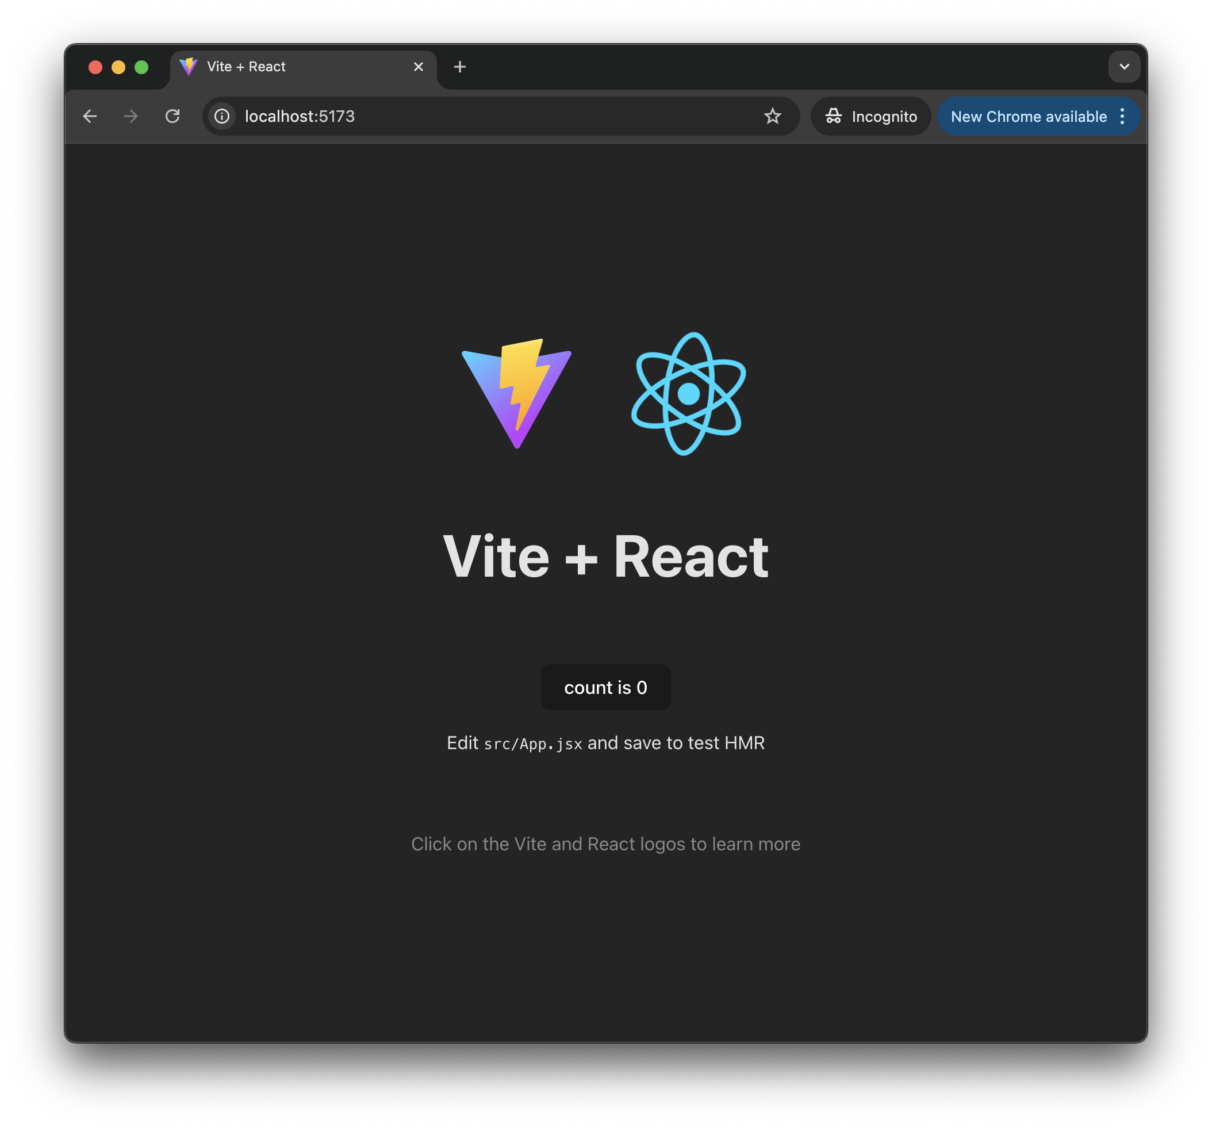Click the green fullscreen window button

tap(141, 67)
